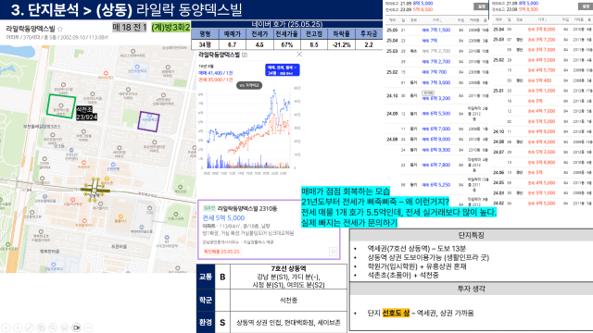This screenshot has width=593, height=333.
Task: Sort by 가격 column in the 전세 table
Action: pyautogui.click(x=542, y=19)
